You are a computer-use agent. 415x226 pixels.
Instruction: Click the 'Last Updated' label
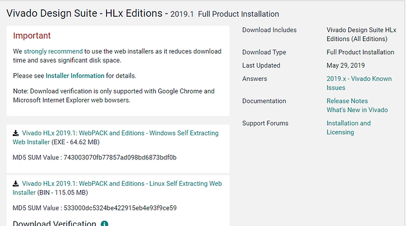261,65
